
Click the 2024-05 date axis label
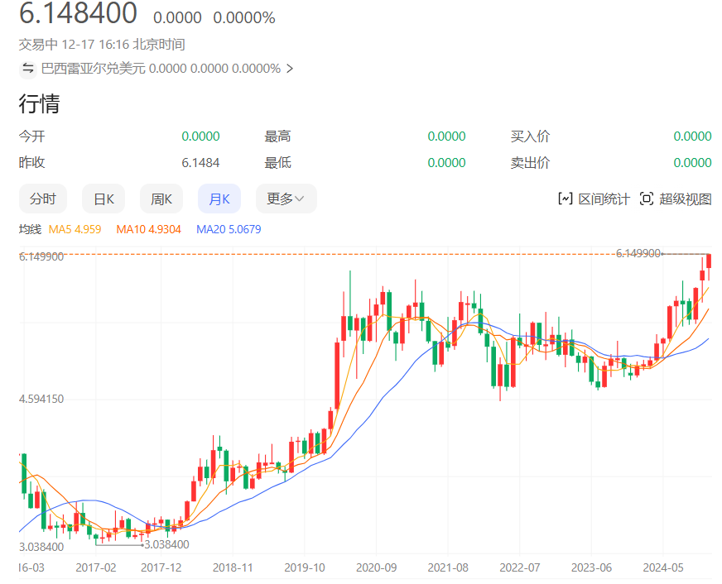pyautogui.click(x=663, y=567)
